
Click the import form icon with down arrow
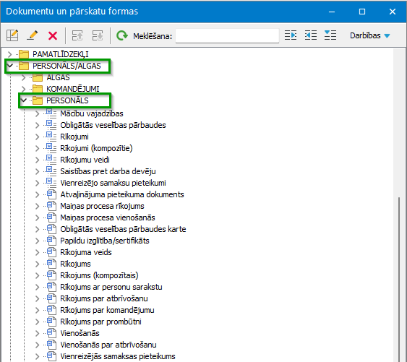[x=98, y=35]
